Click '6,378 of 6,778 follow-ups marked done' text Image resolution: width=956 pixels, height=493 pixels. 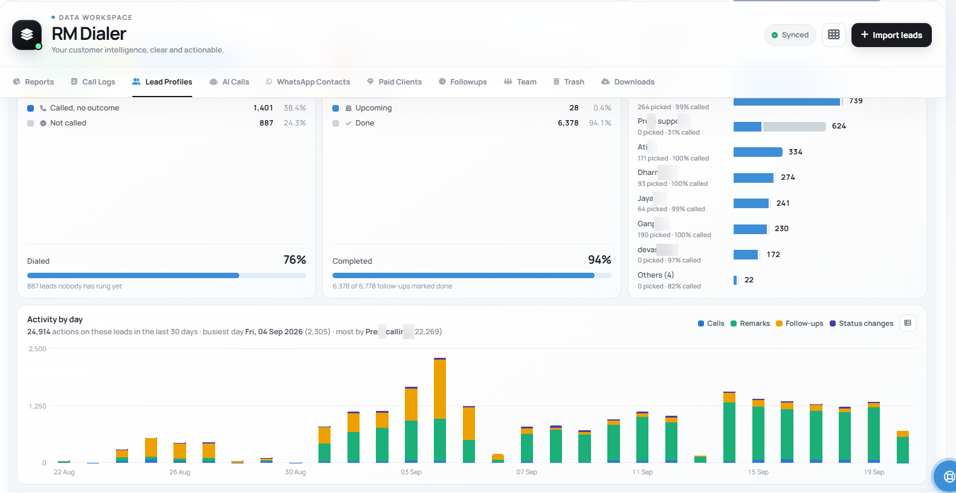392,286
